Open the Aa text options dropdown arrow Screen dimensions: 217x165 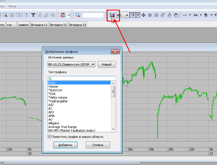(x=201, y=15)
